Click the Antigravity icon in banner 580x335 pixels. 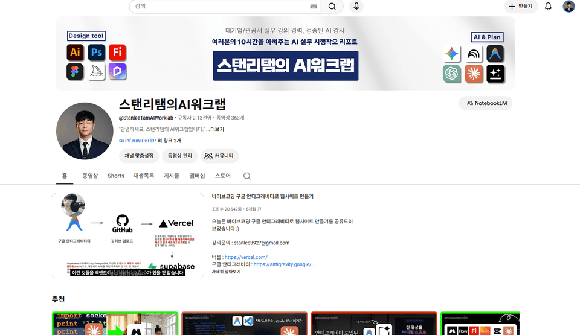point(495,54)
